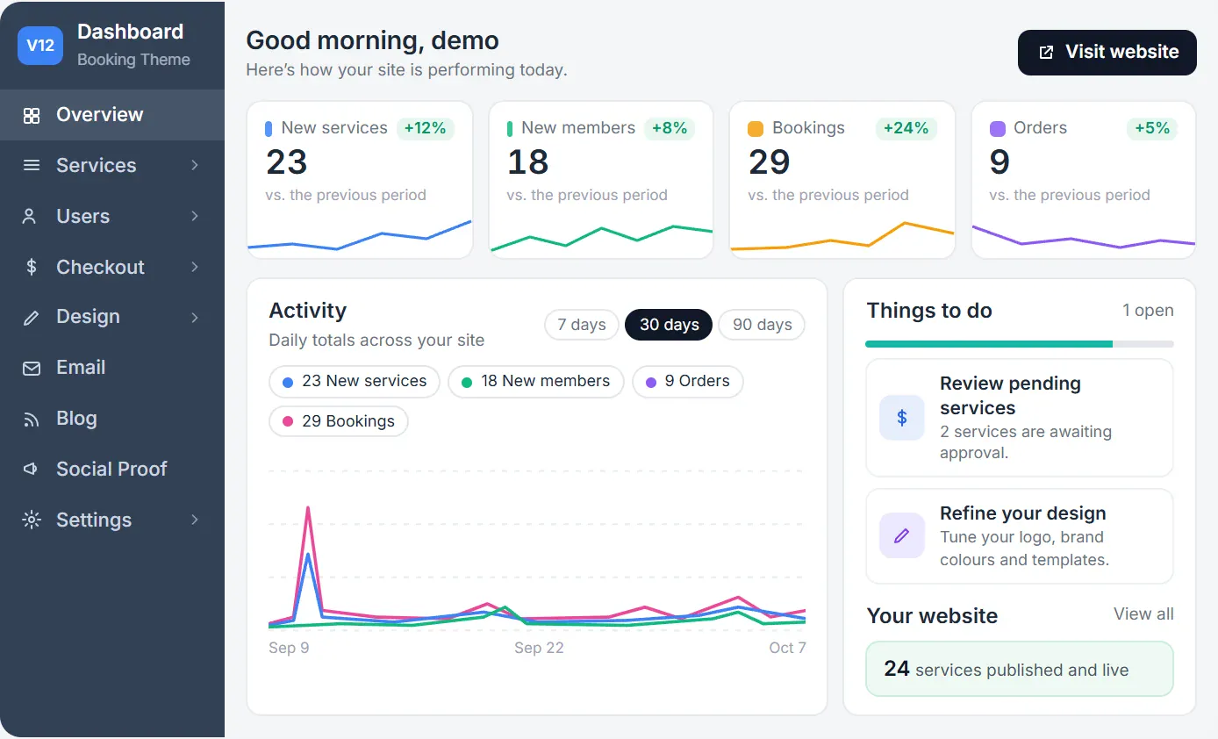This screenshot has height=739, width=1218.
Task: Click the Overview grid icon
Action: coord(32,115)
